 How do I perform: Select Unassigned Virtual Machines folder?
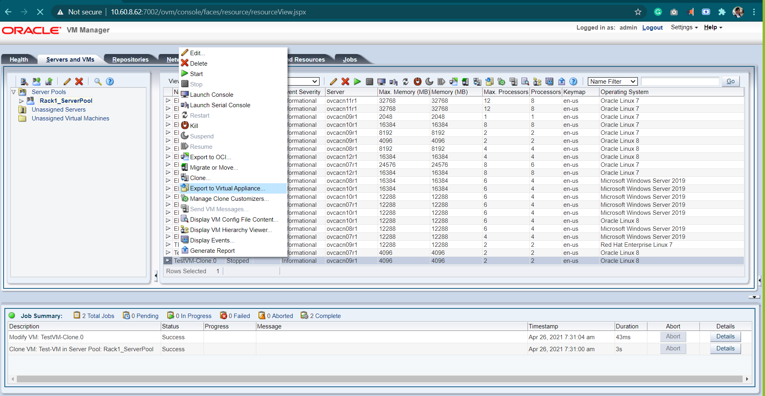click(x=70, y=118)
